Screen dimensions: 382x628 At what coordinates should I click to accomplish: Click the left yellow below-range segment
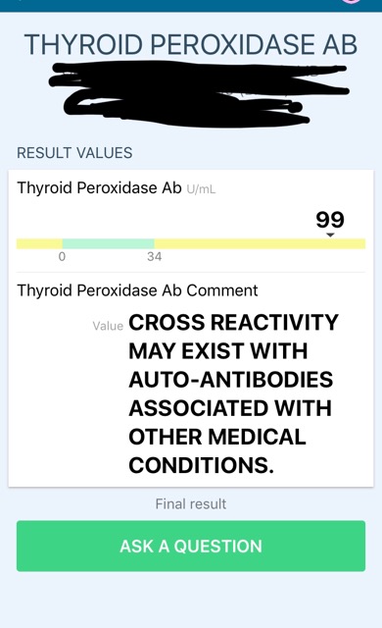(39, 243)
